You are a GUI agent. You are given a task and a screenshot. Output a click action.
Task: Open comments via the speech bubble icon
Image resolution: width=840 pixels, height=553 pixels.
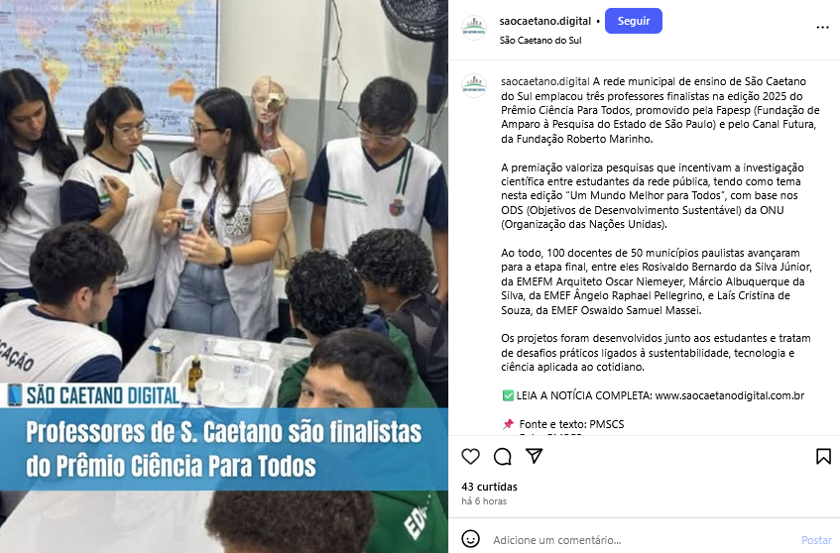pos(503,457)
